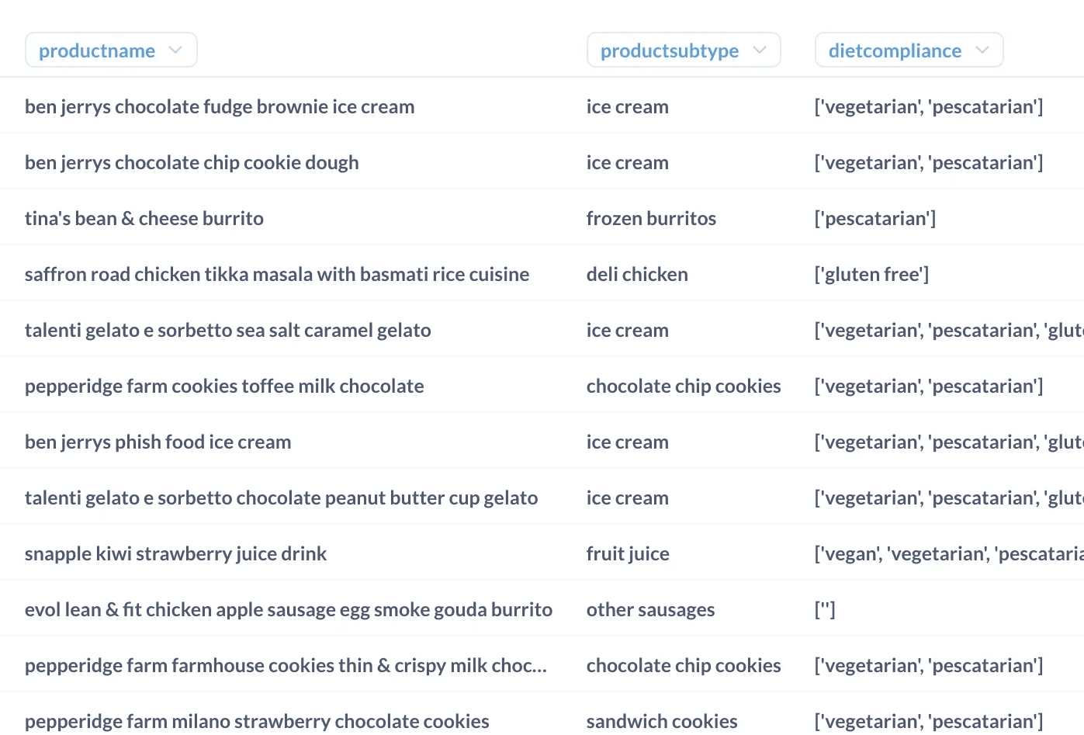Click the chevron icon next to productsubtype
The height and width of the screenshot is (735, 1084).
click(760, 50)
